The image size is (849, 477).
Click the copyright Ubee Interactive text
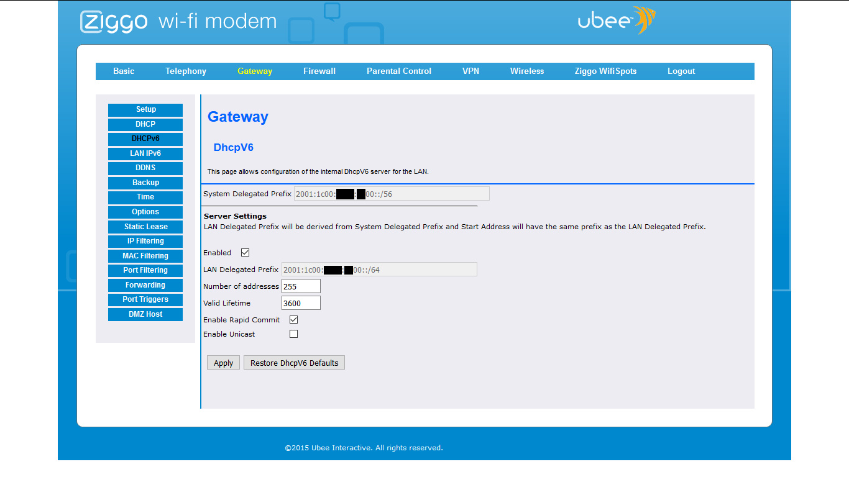pos(364,448)
